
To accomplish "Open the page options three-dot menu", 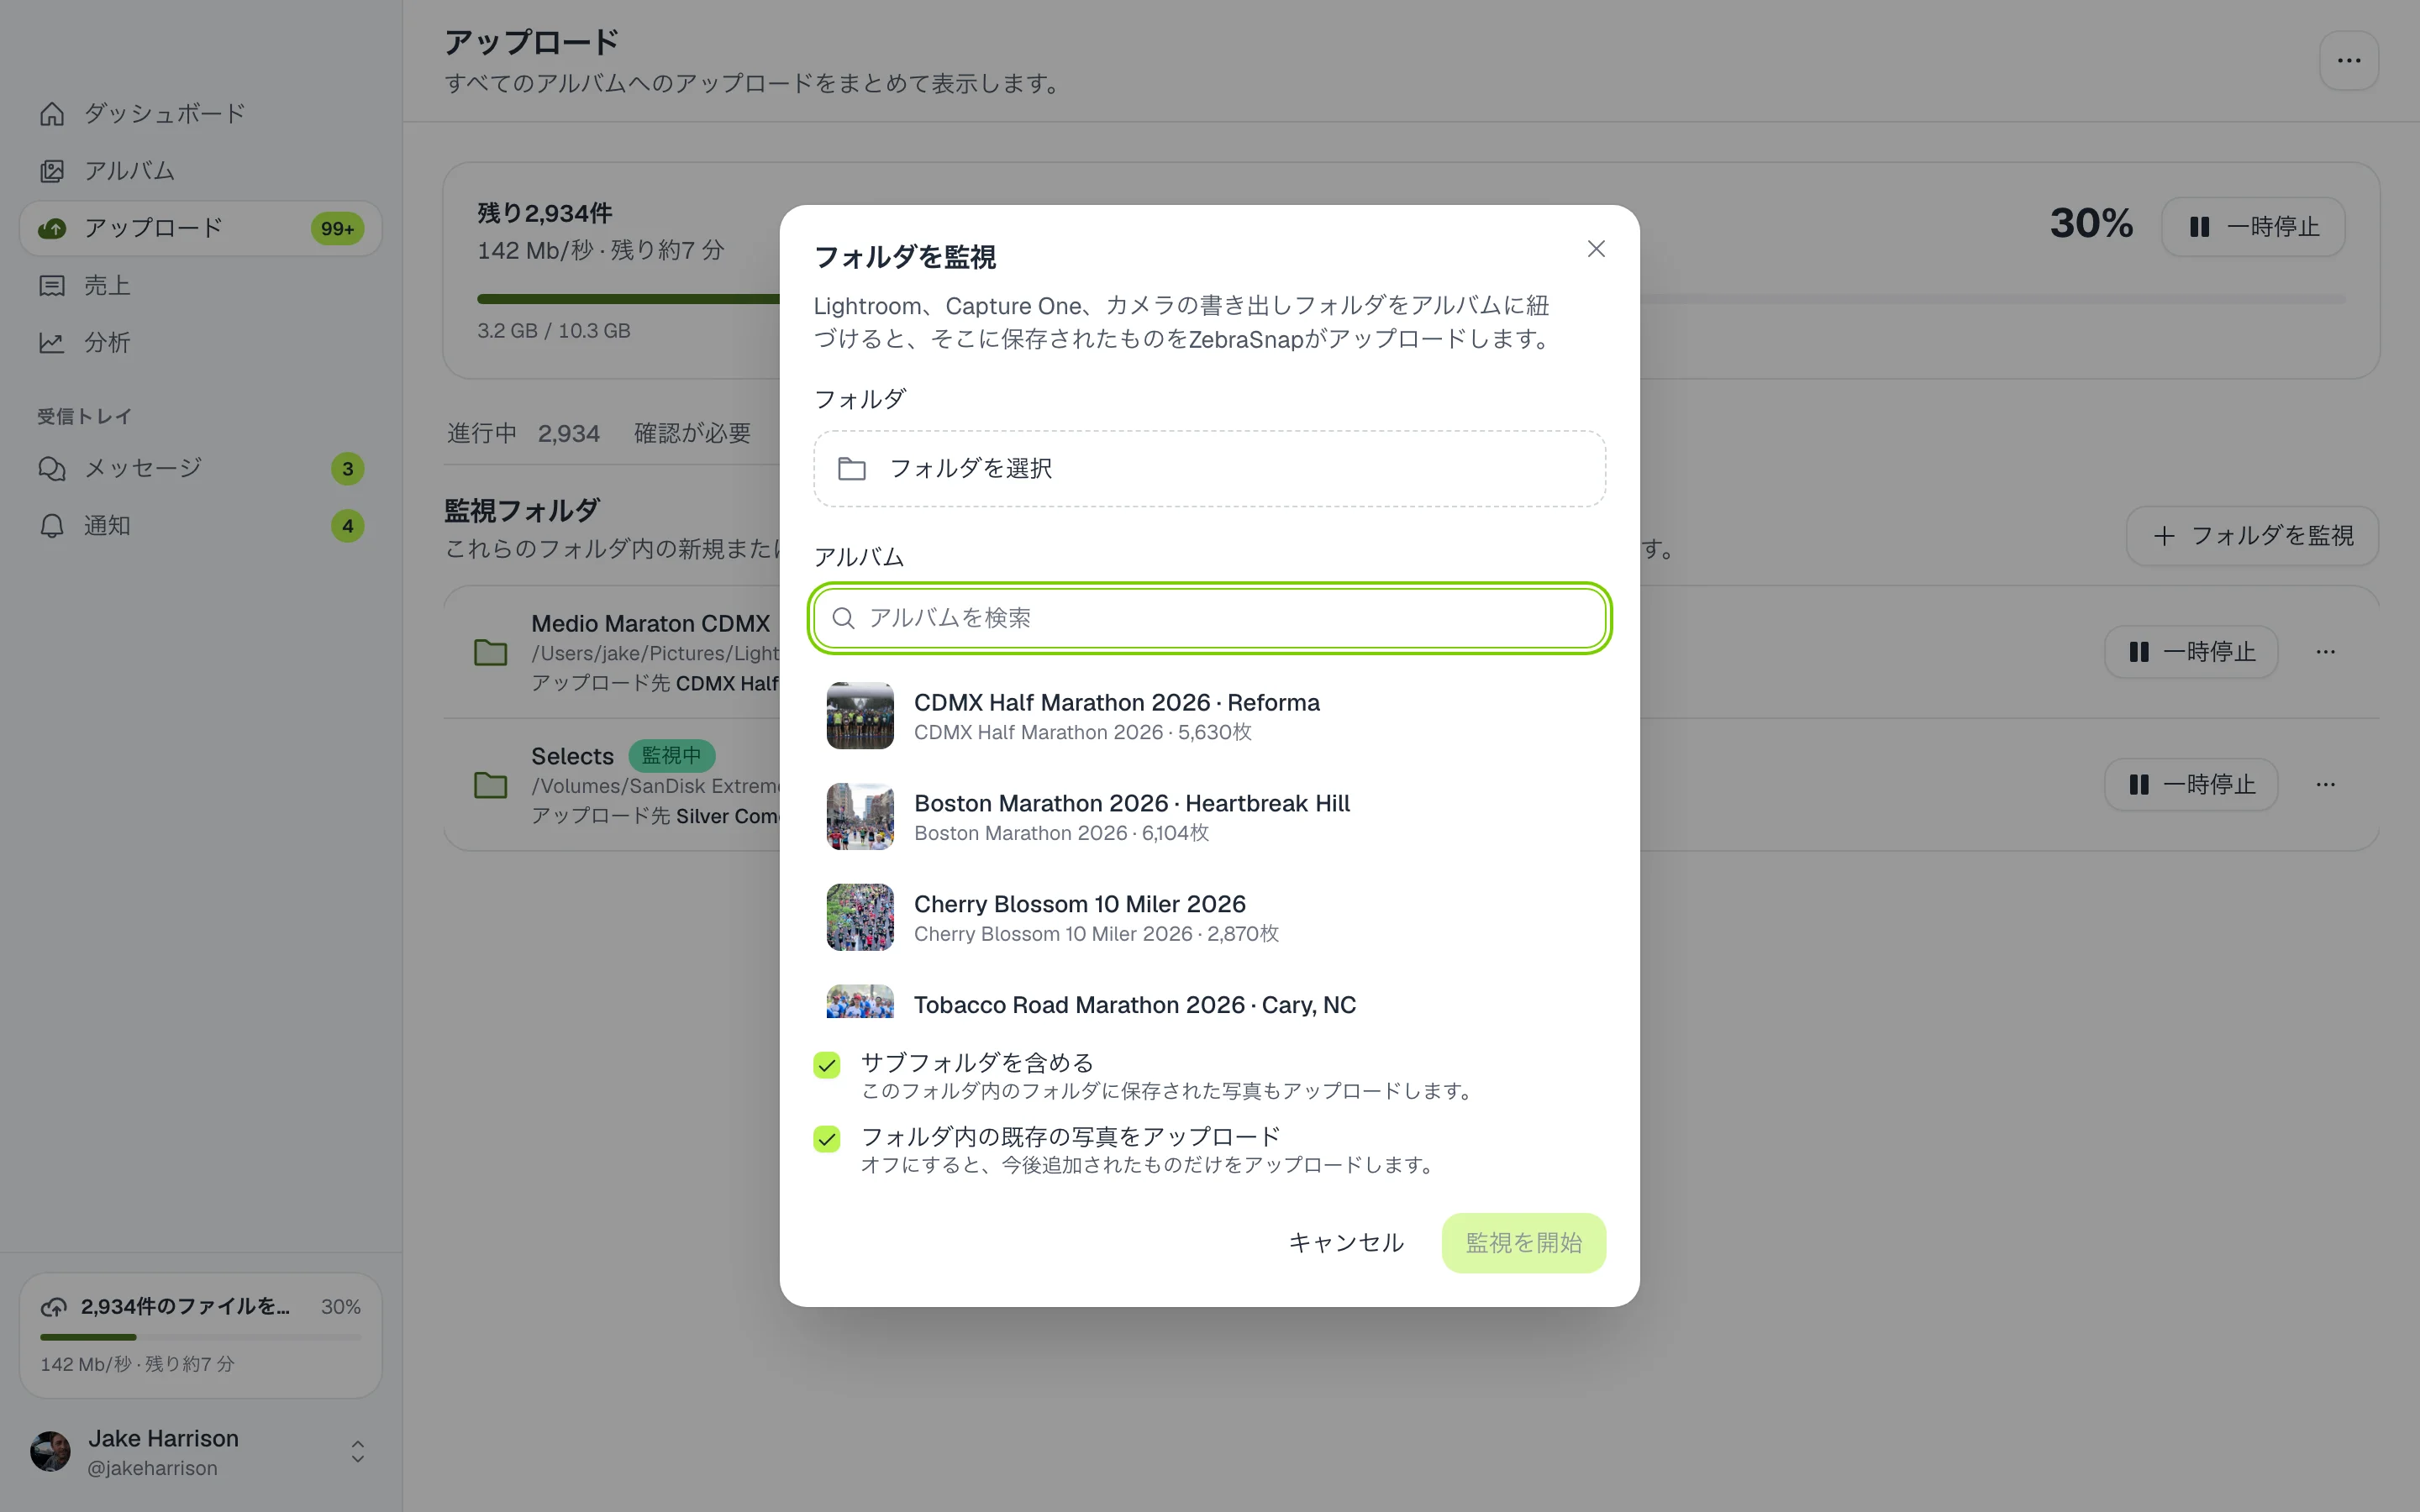I will click(2349, 61).
